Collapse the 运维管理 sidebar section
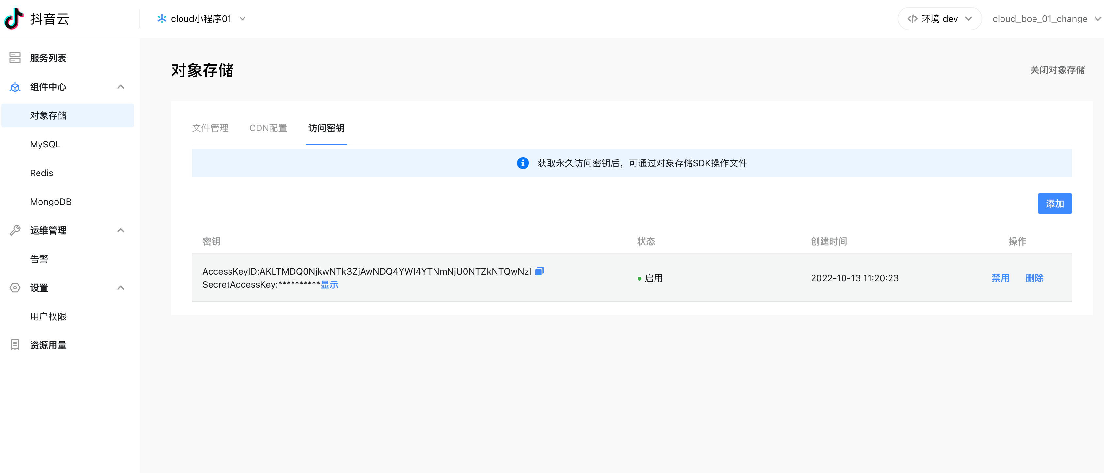This screenshot has width=1104, height=473. 121,231
